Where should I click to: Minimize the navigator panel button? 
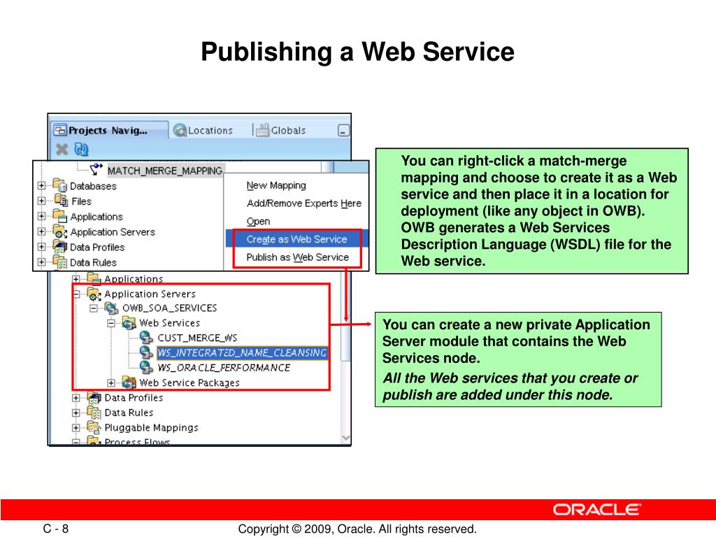343,131
